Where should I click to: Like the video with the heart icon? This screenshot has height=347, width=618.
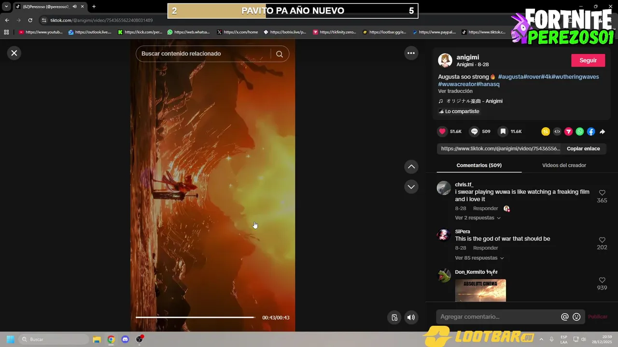pos(442,131)
